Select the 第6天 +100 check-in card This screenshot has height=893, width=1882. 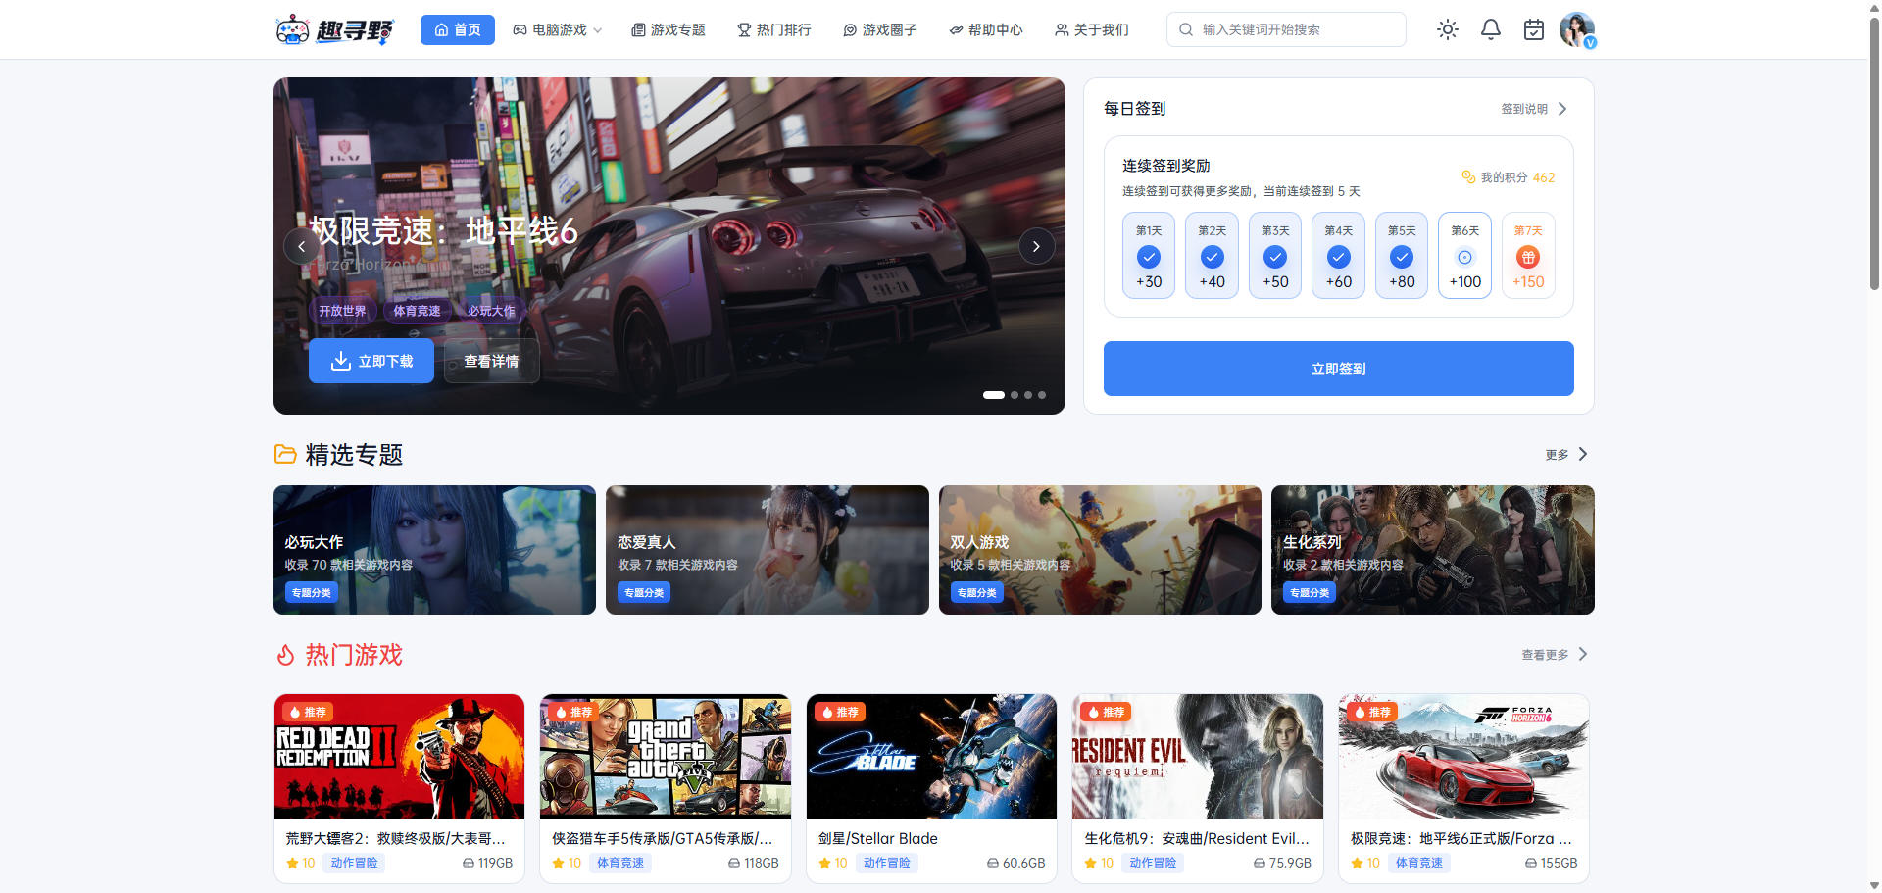[1465, 255]
